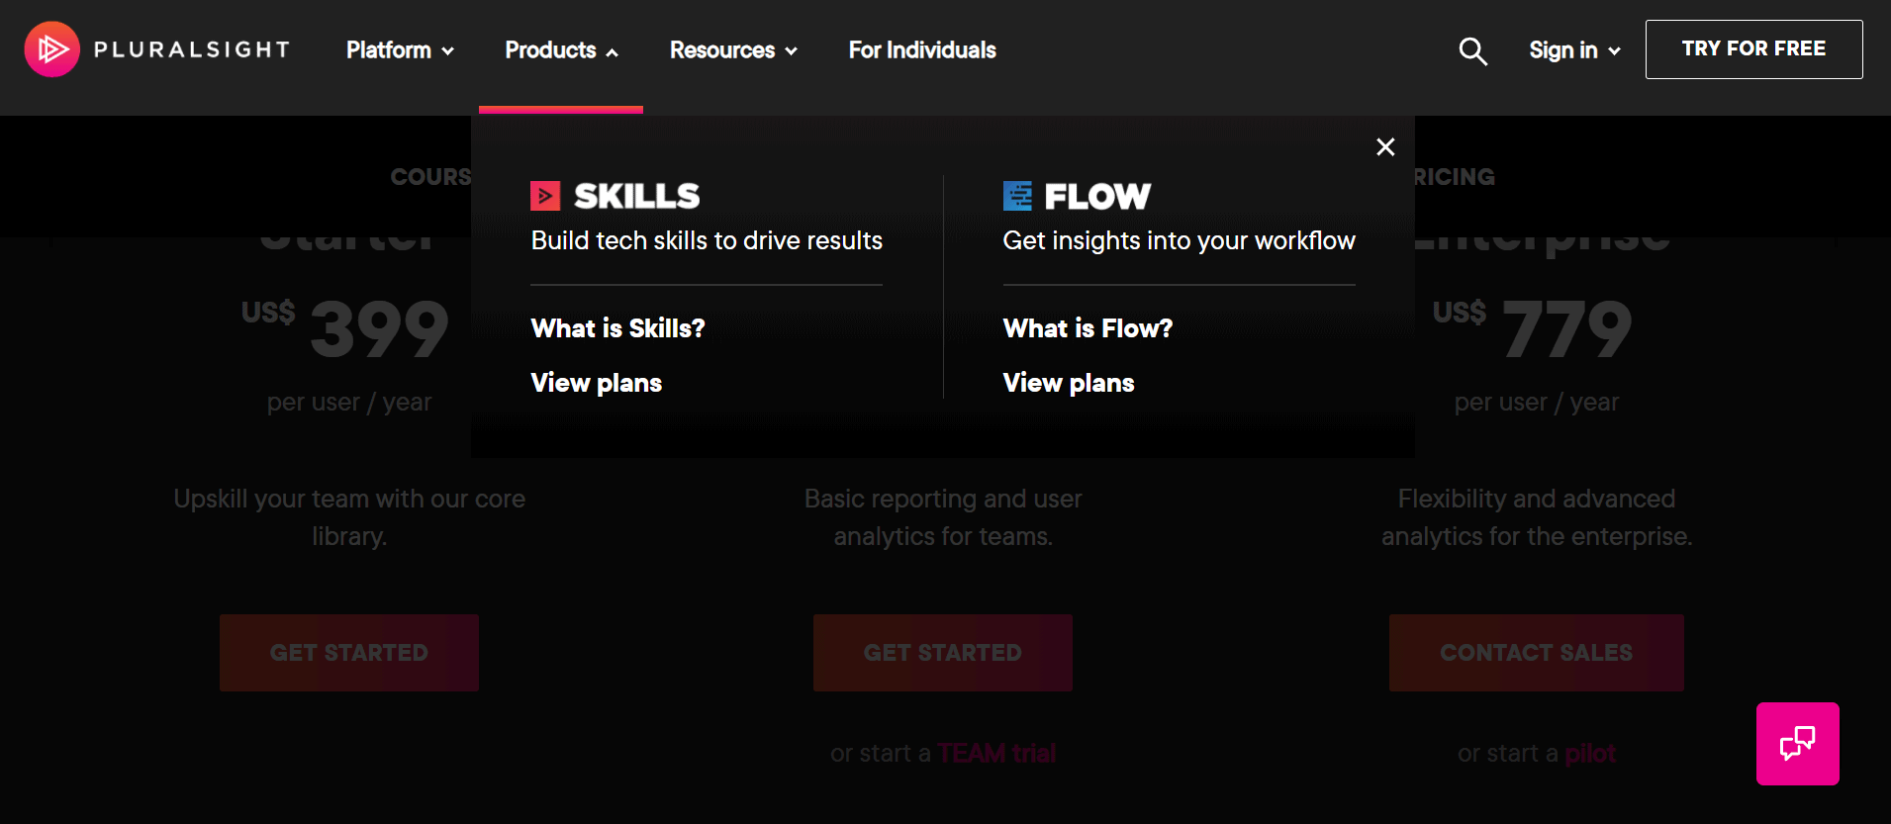
Task: Click the TRY FOR FREE button
Action: tap(1753, 49)
